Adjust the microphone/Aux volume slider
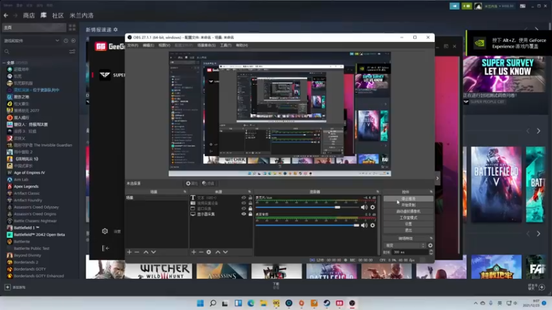This screenshot has height=310, width=552. [x=307, y=207]
